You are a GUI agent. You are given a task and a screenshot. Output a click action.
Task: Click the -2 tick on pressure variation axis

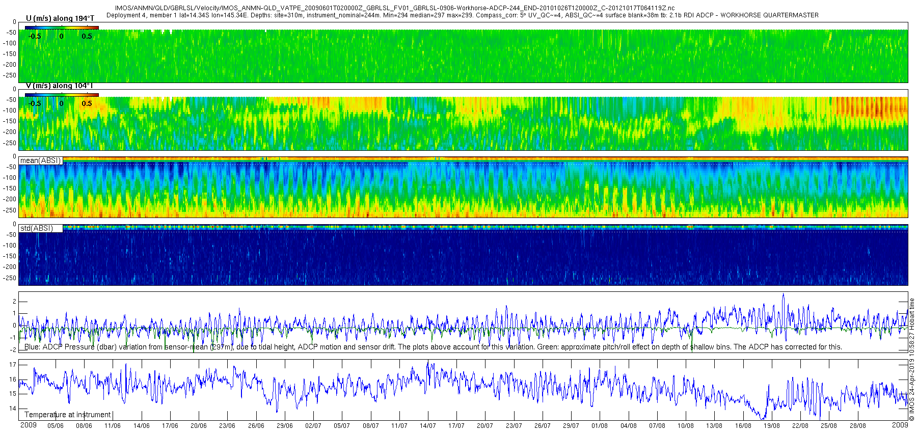[13, 350]
